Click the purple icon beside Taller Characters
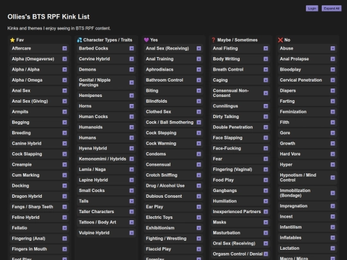The image size is (347, 260). 132,212
